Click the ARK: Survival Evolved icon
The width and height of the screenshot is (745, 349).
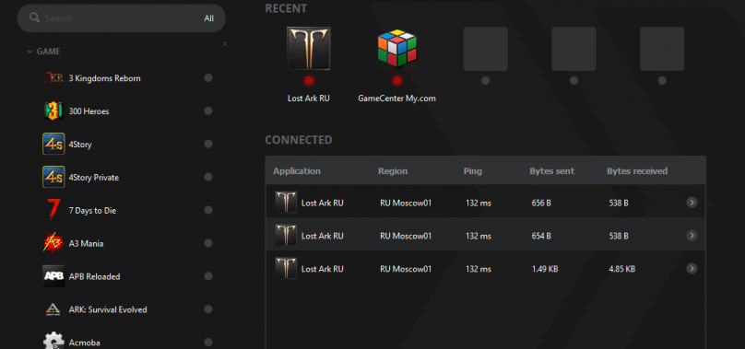(x=53, y=309)
